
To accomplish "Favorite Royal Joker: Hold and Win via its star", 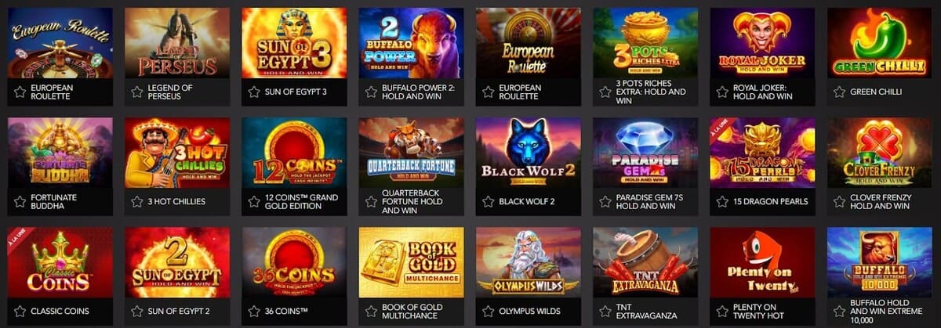I will tap(722, 92).
